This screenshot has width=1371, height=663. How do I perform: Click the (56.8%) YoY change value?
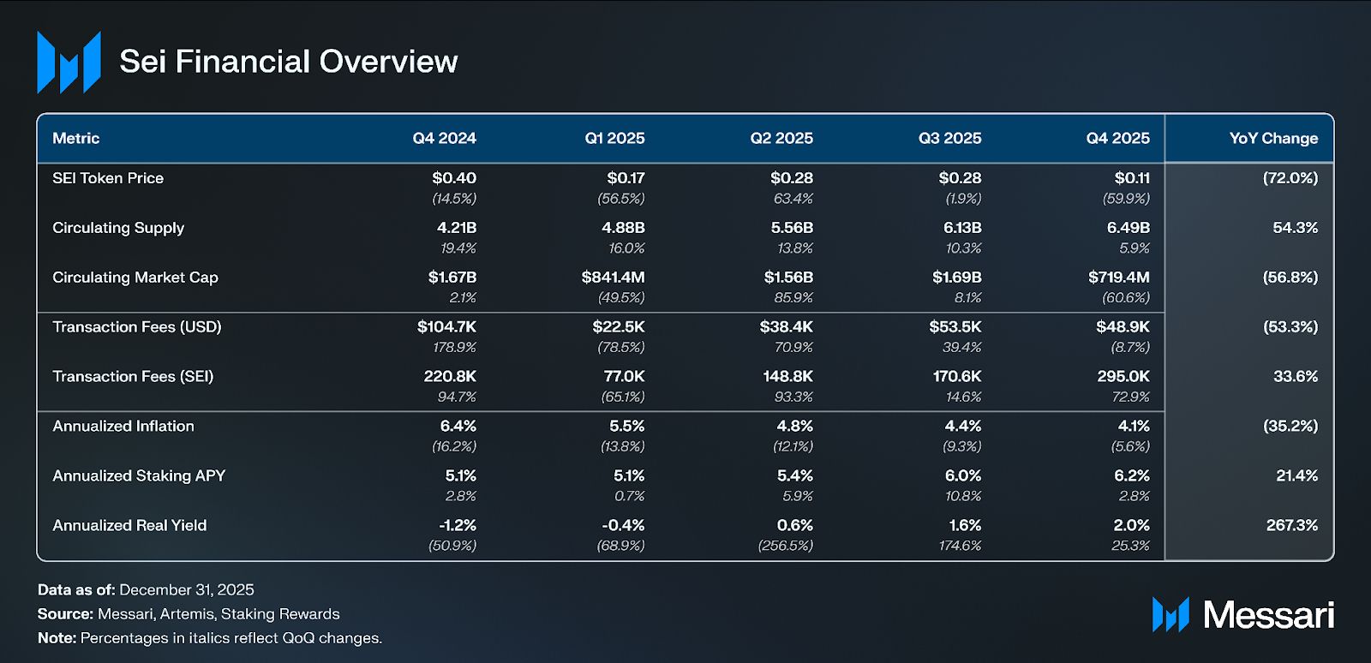[x=1290, y=278]
